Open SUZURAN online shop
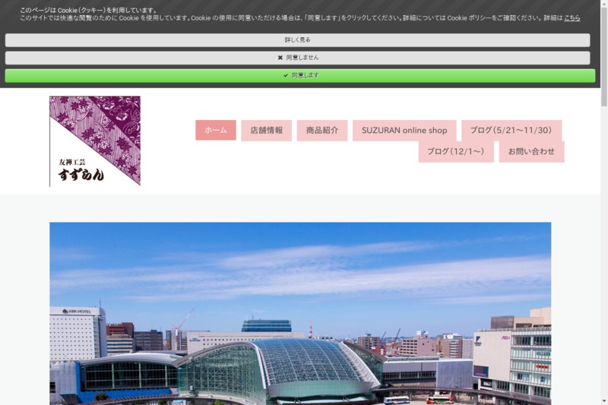 (x=404, y=131)
